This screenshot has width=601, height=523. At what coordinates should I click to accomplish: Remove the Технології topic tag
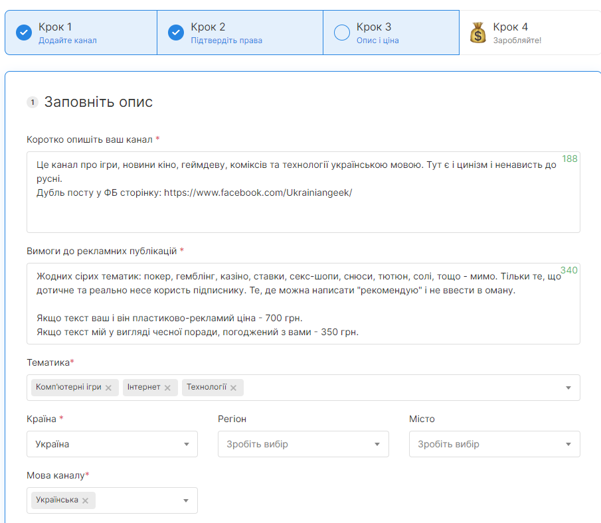(x=233, y=388)
